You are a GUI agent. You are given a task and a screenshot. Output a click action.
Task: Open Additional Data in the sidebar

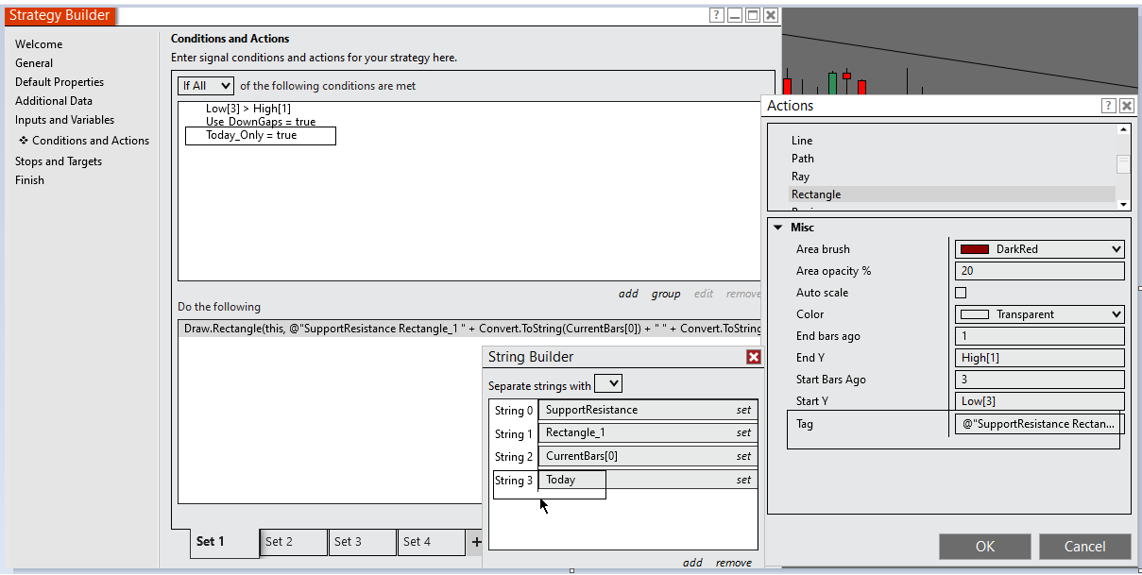[54, 101]
